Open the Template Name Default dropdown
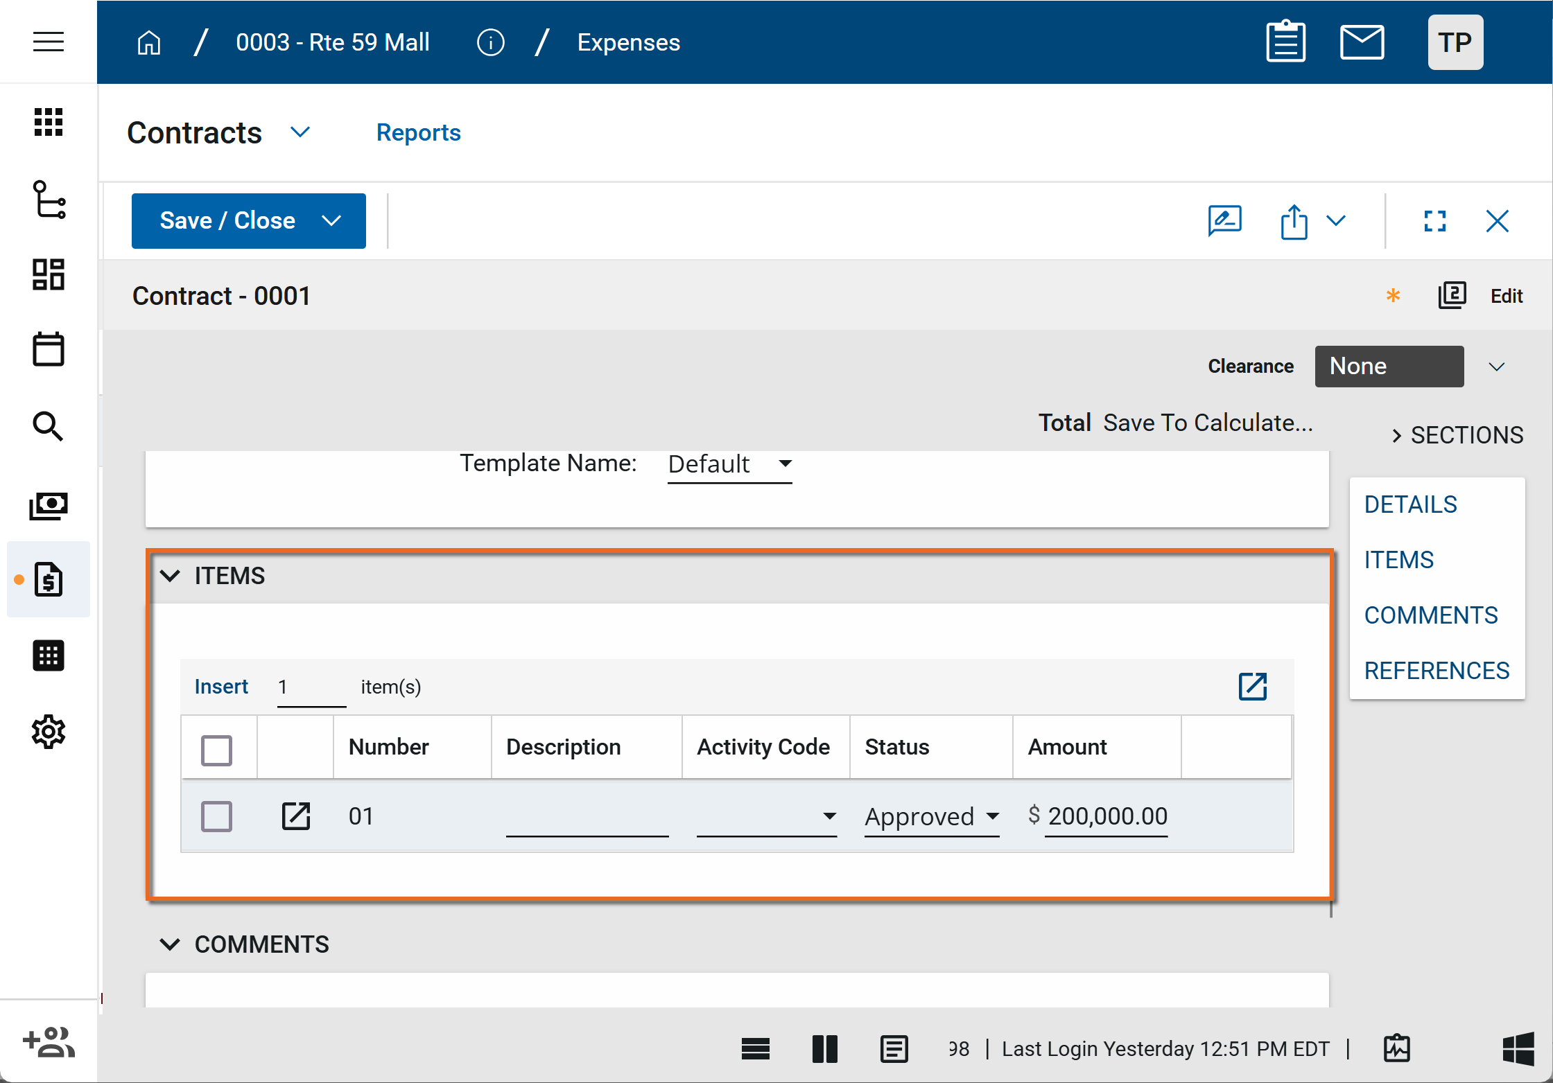Image resolution: width=1553 pixels, height=1083 pixels. (x=729, y=464)
